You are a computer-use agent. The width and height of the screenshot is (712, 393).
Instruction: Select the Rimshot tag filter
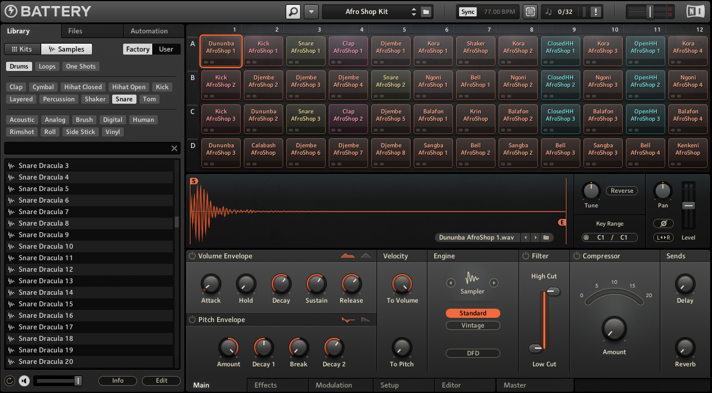point(22,132)
